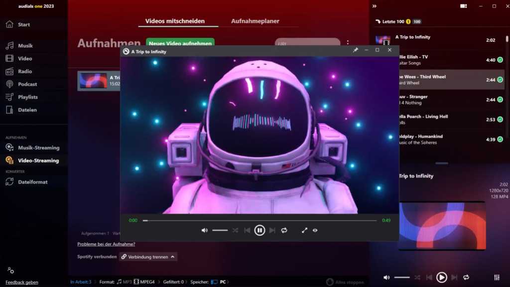This screenshot has width=510, height=287.
Task: Open the Musik section
Action: (19, 45)
